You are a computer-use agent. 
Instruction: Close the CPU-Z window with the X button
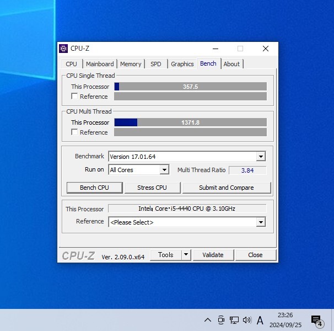[266, 49]
